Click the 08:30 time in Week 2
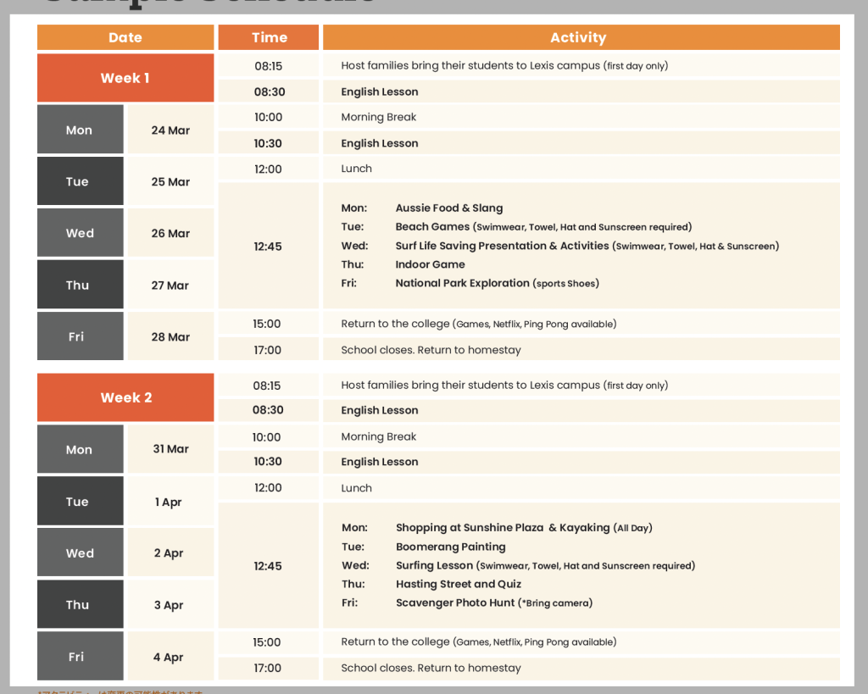 point(268,410)
